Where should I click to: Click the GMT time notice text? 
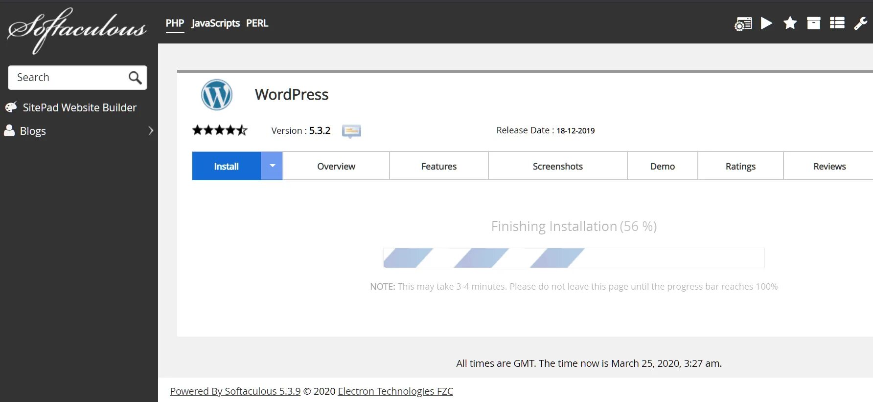(x=589, y=363)
